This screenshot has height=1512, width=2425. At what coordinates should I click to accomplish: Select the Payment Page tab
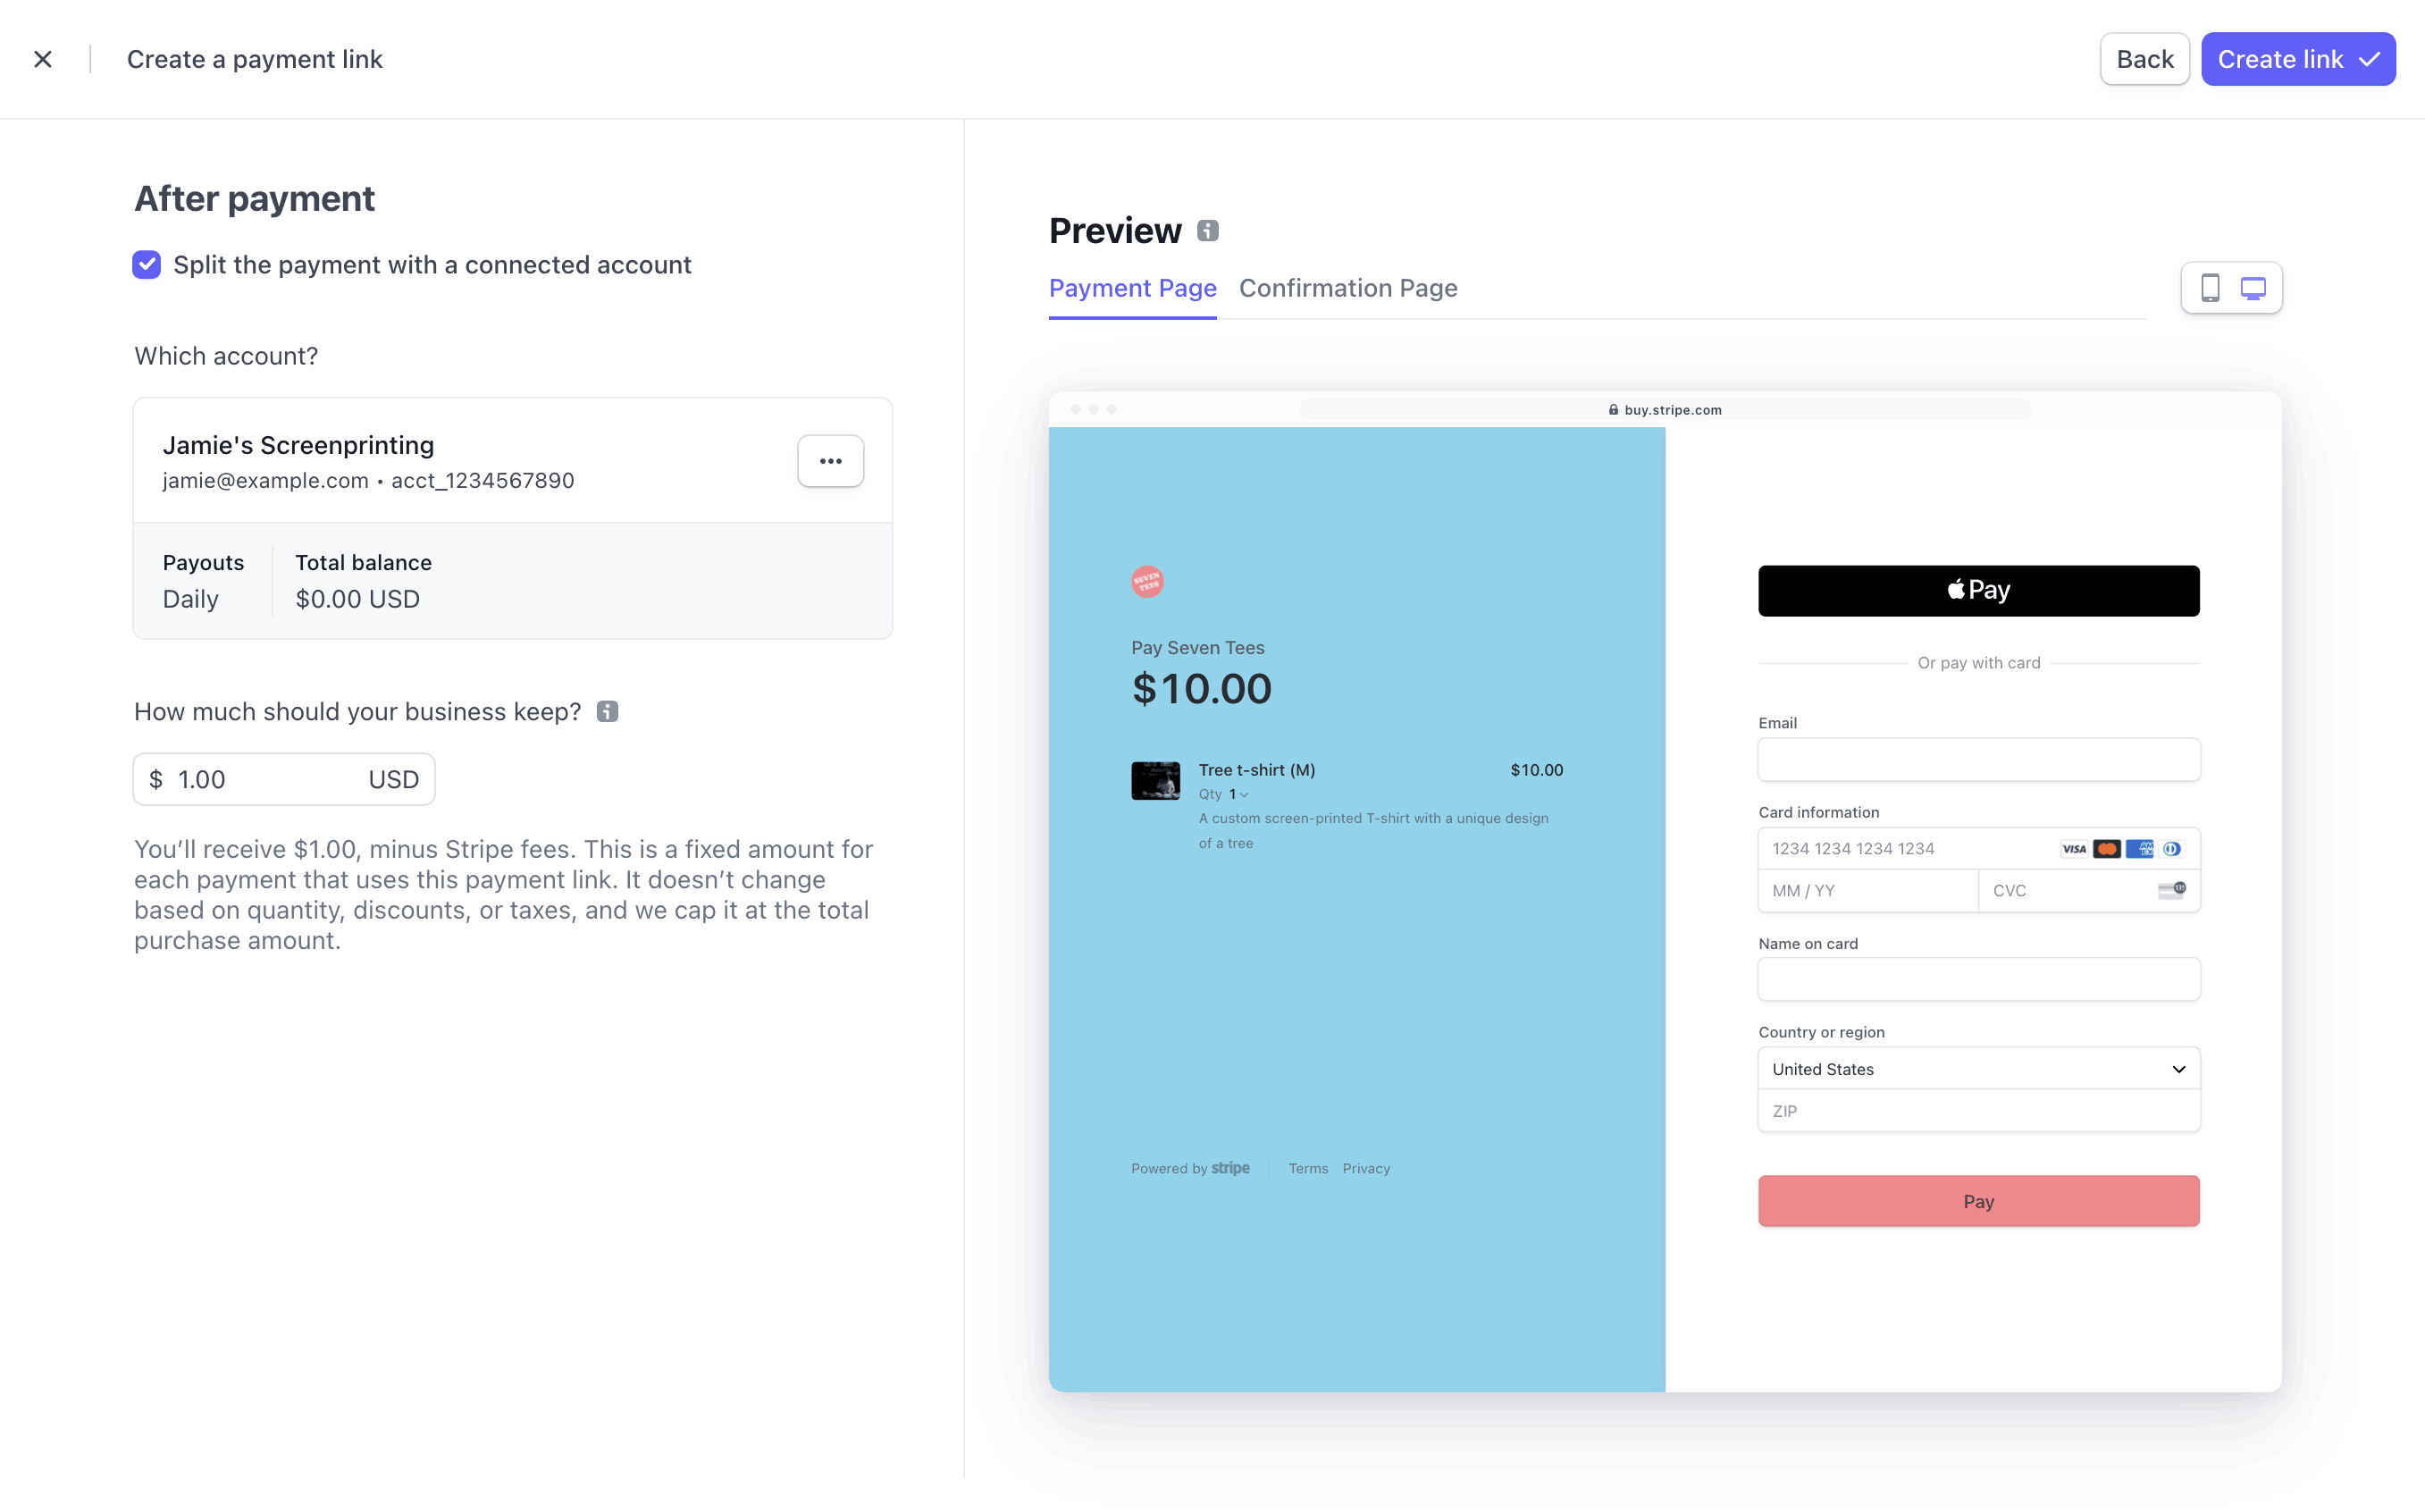click(x=1131, y=288)
